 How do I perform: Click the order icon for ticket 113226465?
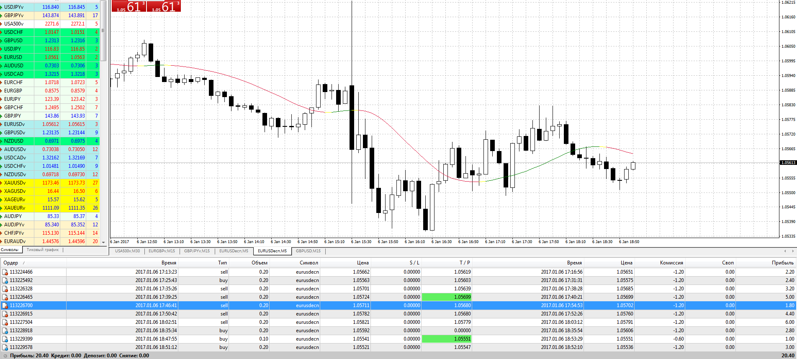[5, 297]
